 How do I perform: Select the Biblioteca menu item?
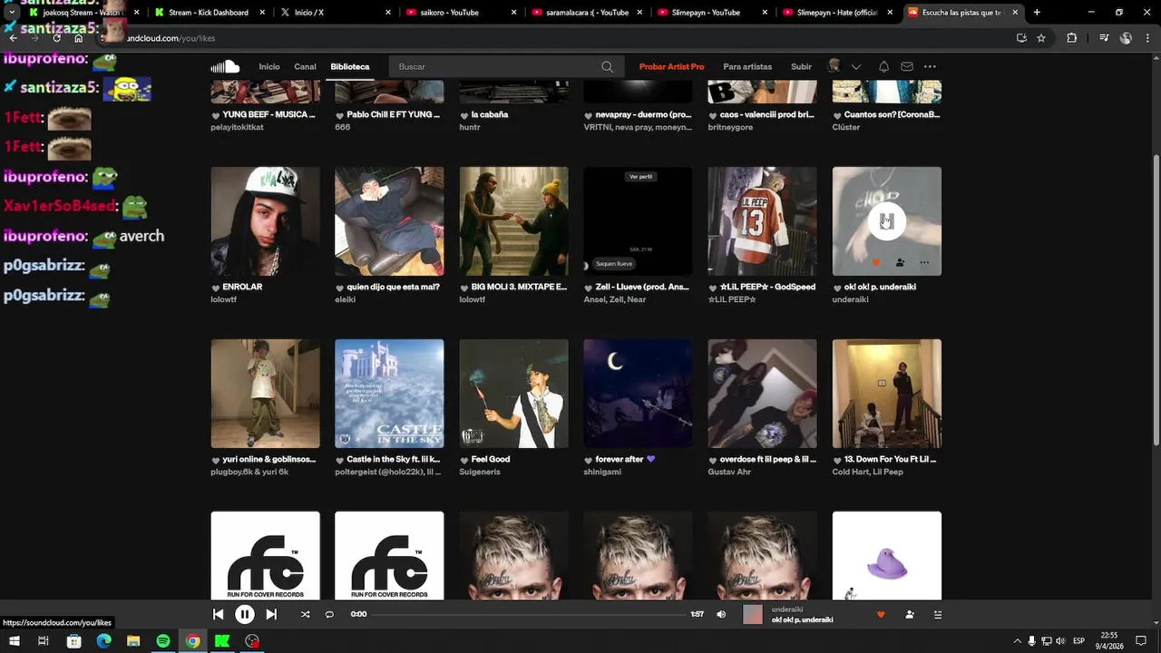click(350, 66)
